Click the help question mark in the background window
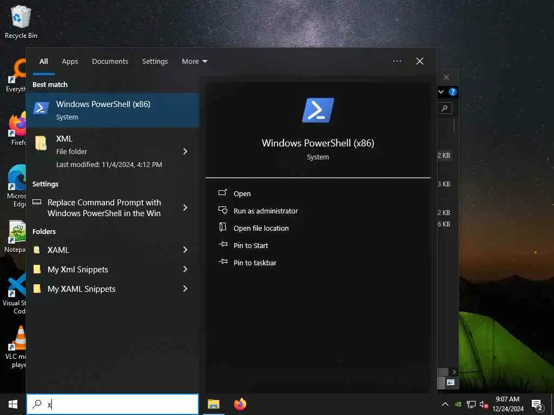Screen dimensions: 554x415 (453, 92)
